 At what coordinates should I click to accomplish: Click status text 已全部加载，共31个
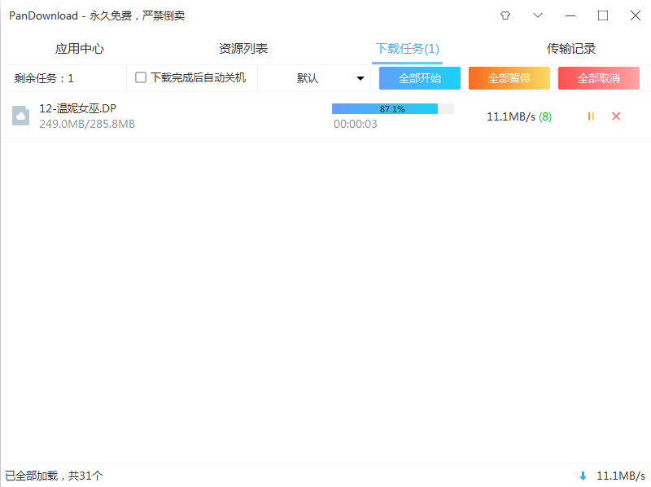[54, 476]
